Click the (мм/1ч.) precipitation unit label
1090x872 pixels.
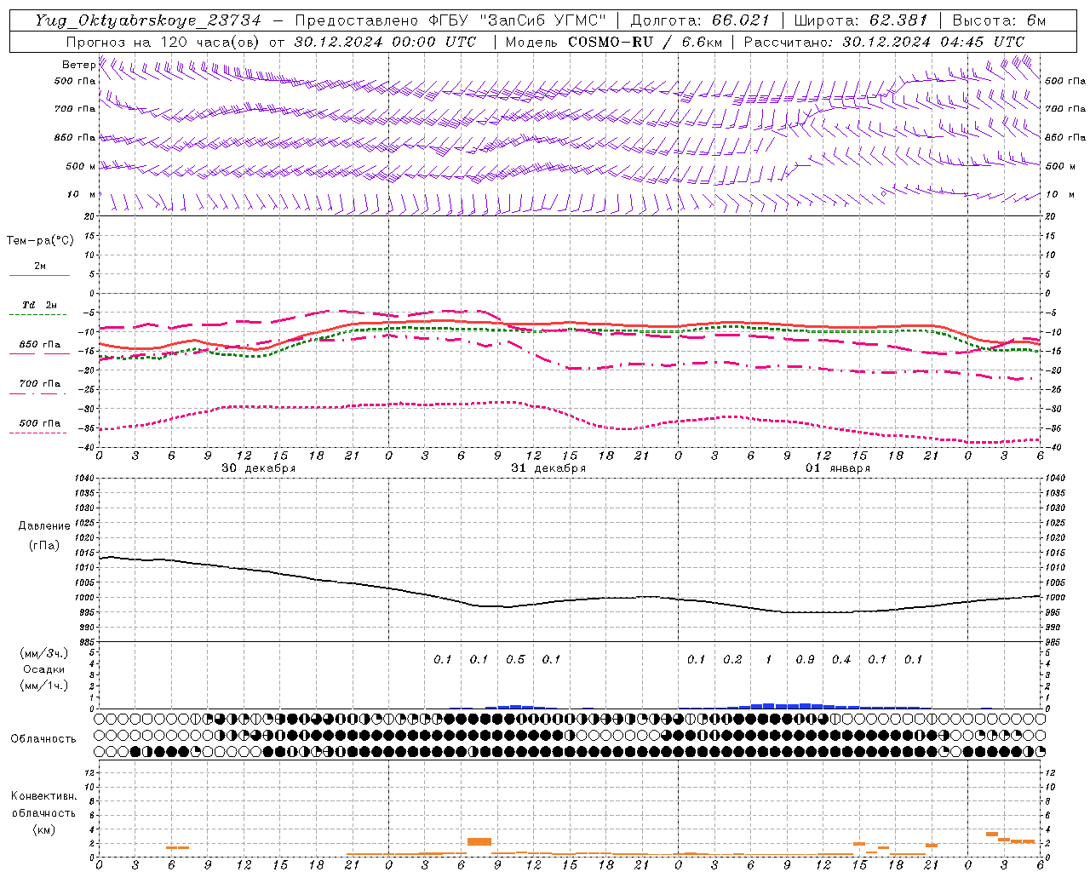(44, 686)
